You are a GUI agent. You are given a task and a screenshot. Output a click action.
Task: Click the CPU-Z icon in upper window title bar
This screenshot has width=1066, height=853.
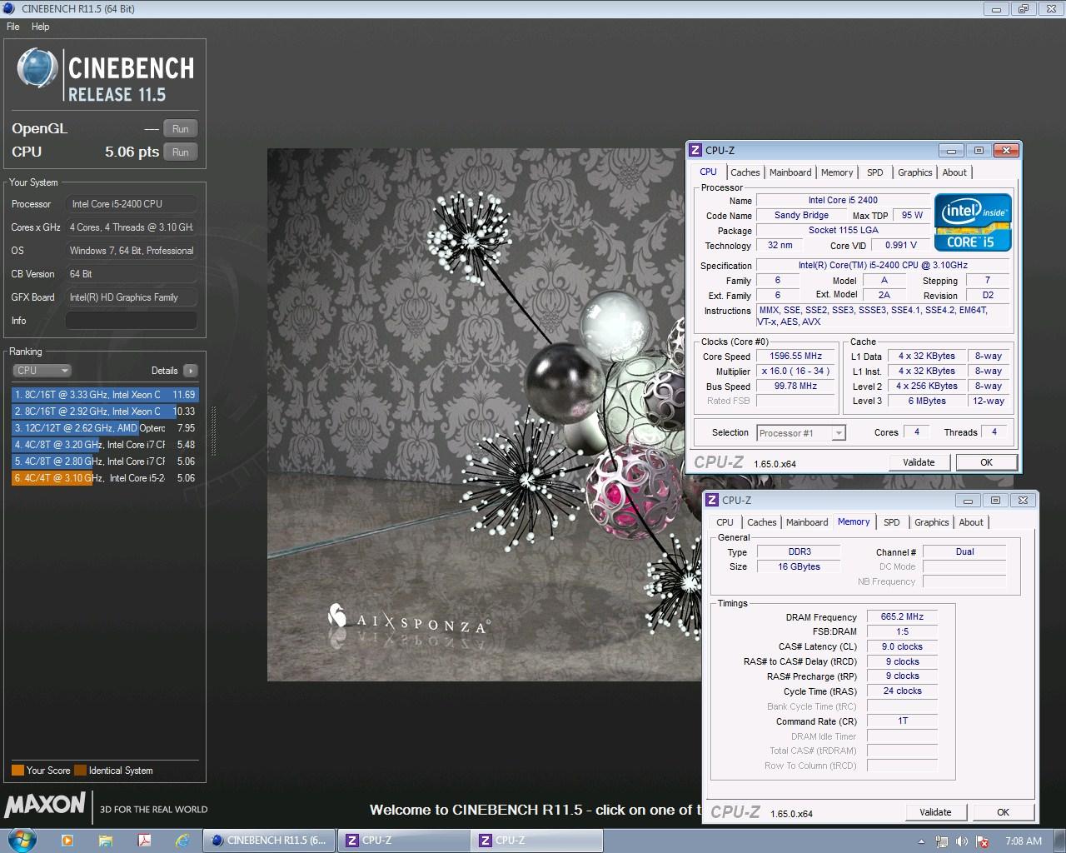(x=695, y=151)
